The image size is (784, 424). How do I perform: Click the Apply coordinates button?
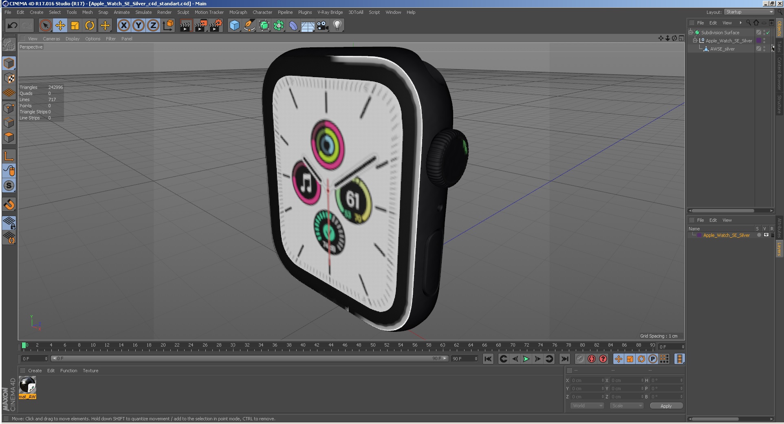[666, 406]
